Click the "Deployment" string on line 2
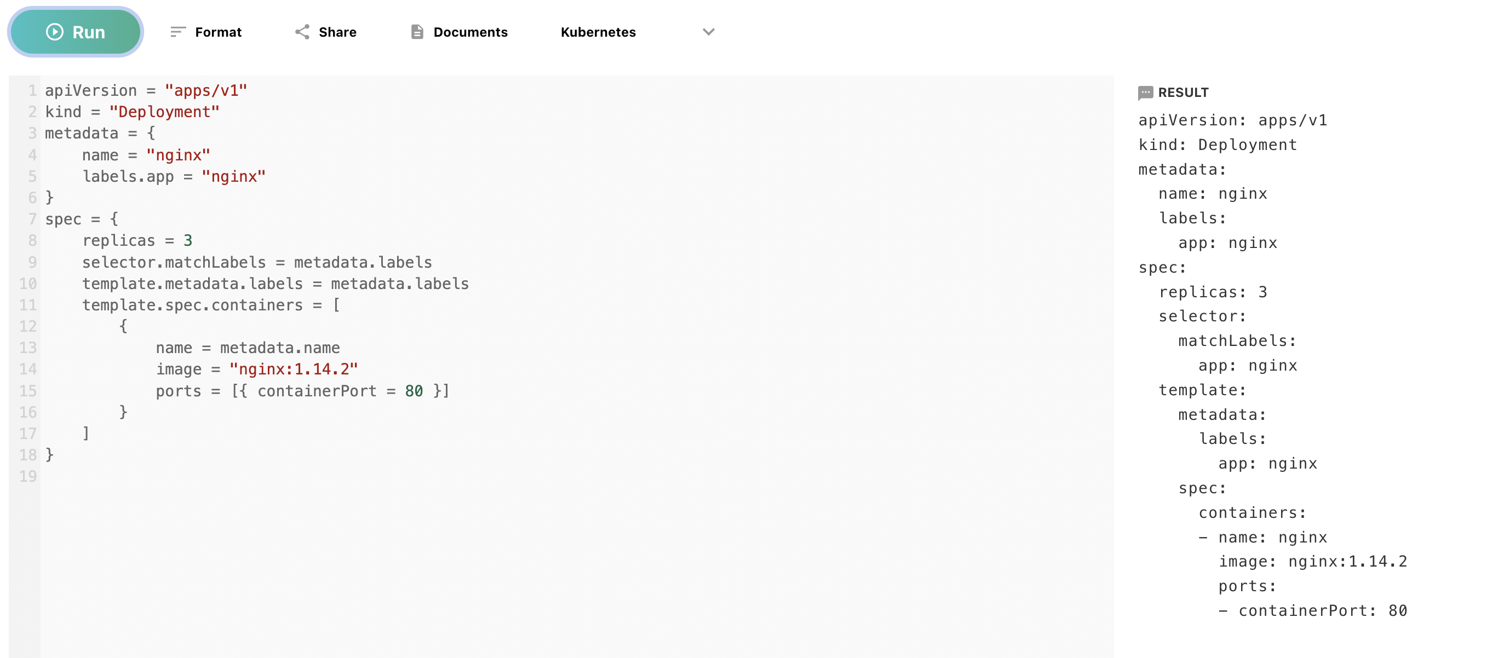This screenshot has width=1504, height=658. [164, 112]
